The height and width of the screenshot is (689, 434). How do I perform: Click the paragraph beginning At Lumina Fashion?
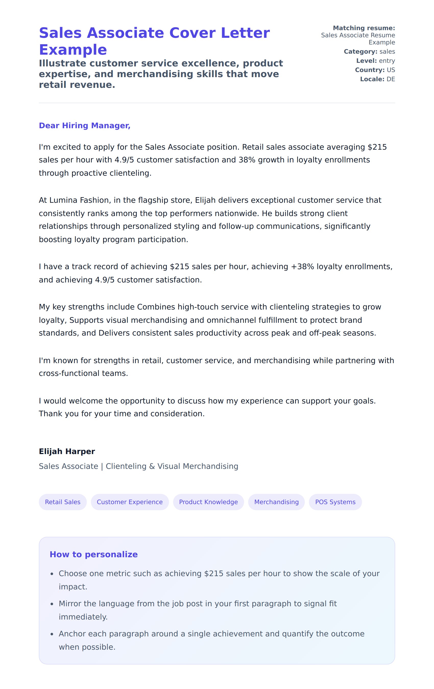tap(210, 220)
